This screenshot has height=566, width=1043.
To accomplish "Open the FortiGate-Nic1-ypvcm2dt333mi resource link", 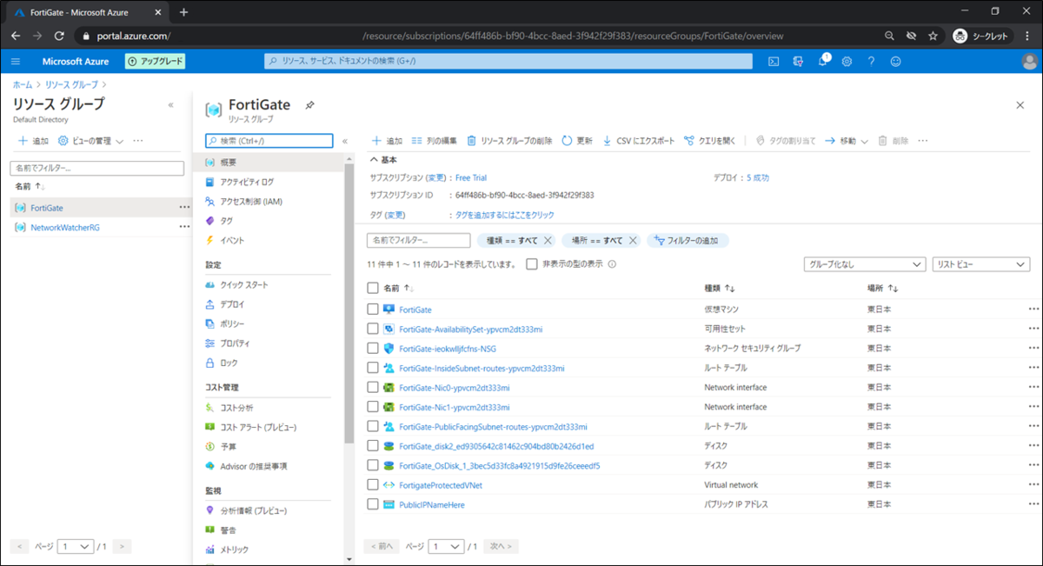I will (454, 407).
